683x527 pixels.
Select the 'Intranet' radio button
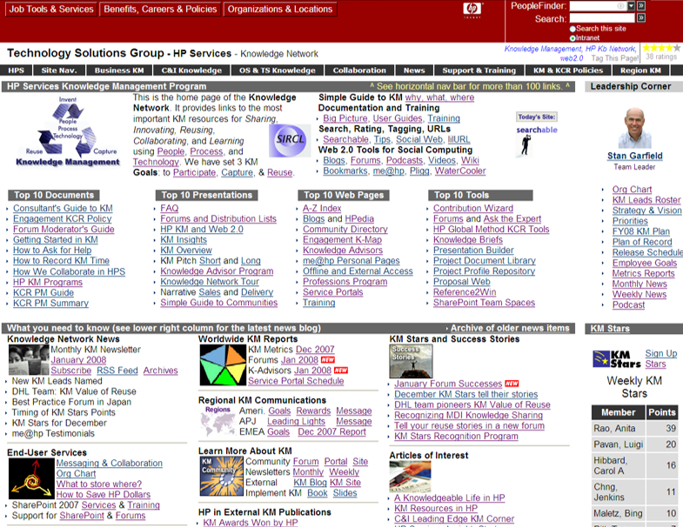573,38
